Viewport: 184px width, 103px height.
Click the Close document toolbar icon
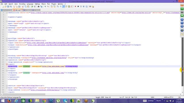(x=14, y=7)
